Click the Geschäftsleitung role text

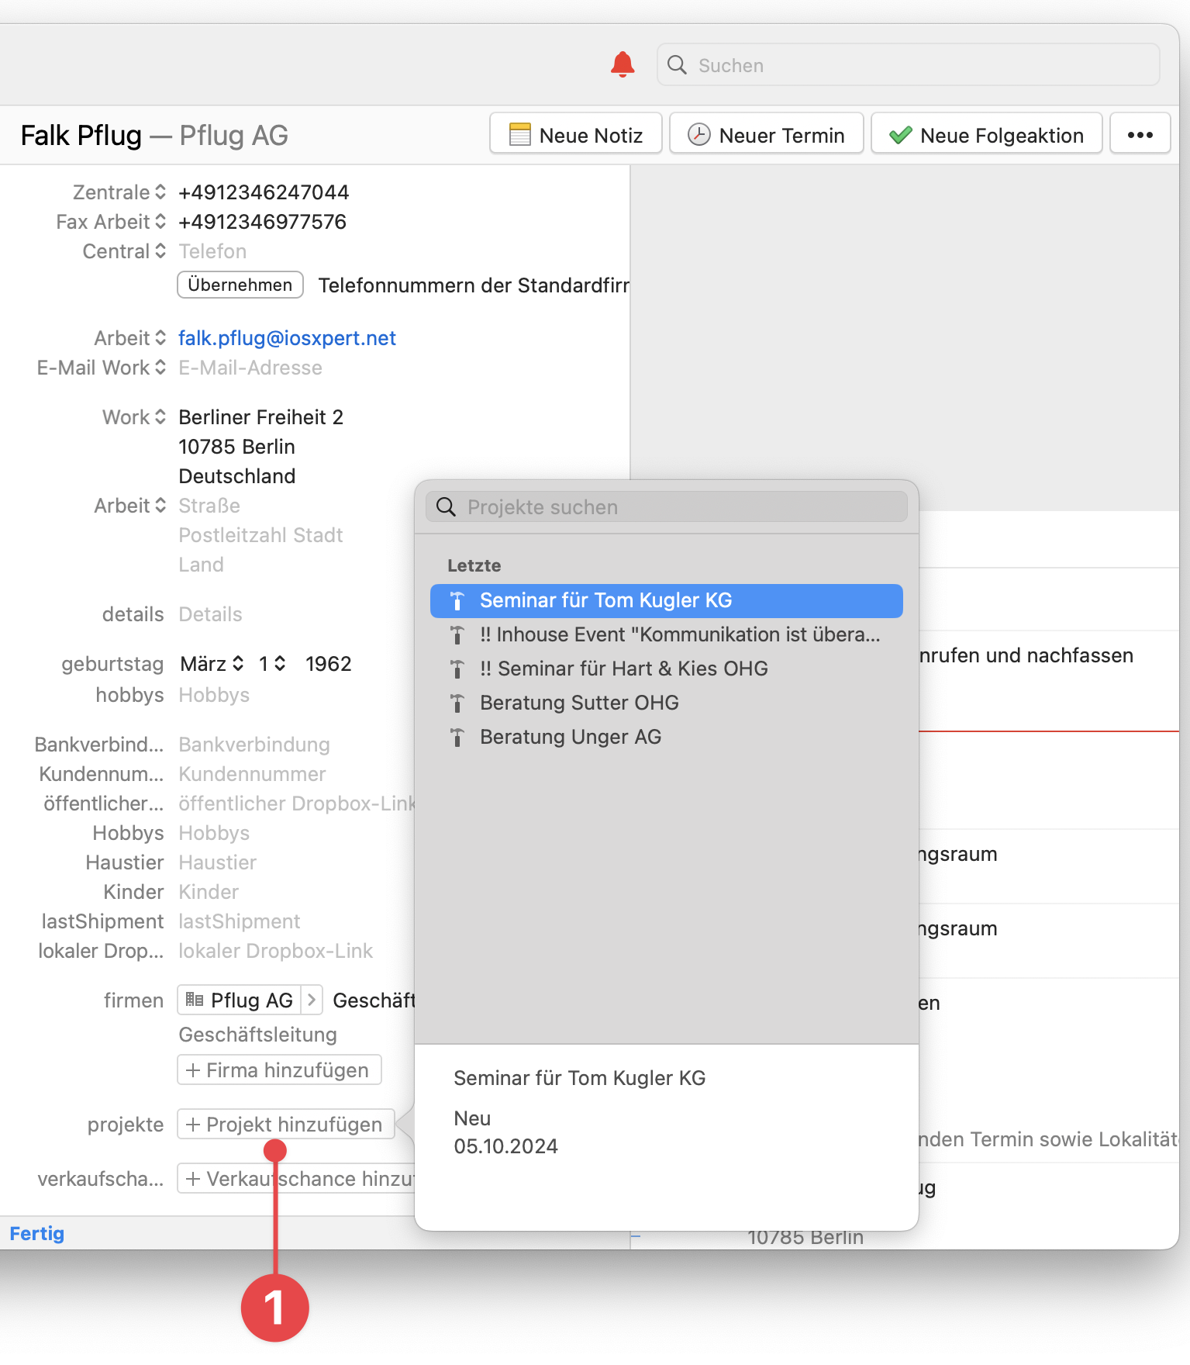click(258, 1035)
